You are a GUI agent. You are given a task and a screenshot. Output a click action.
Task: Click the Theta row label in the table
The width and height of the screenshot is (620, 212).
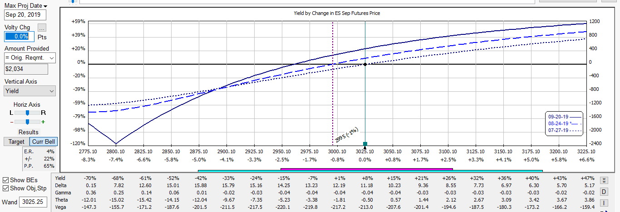[x=61, y=200]
